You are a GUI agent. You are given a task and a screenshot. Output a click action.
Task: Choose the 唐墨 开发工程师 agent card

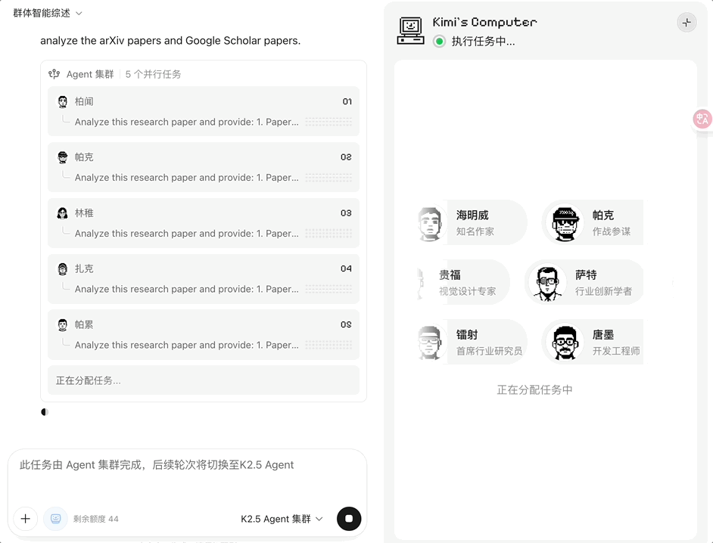pos(593,342)
